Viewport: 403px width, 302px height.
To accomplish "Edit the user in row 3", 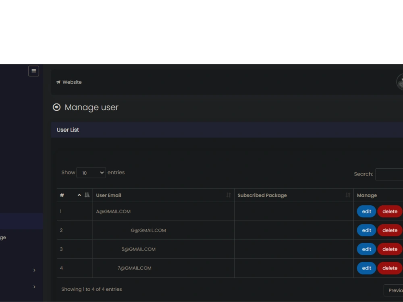I will coord(366,249).
